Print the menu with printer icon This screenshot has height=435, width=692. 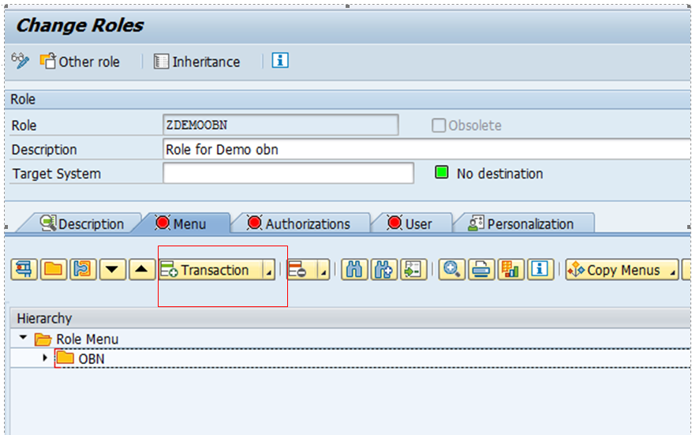click(x=481, y=269)
